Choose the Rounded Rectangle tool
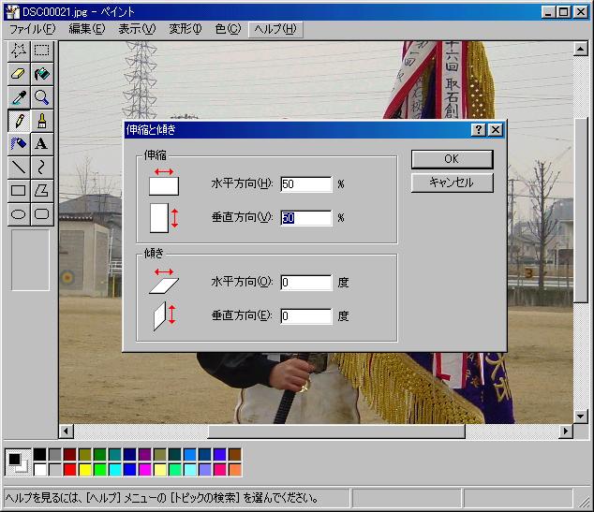This screenshot has height=512, width=594. click(x=41, y=214)
